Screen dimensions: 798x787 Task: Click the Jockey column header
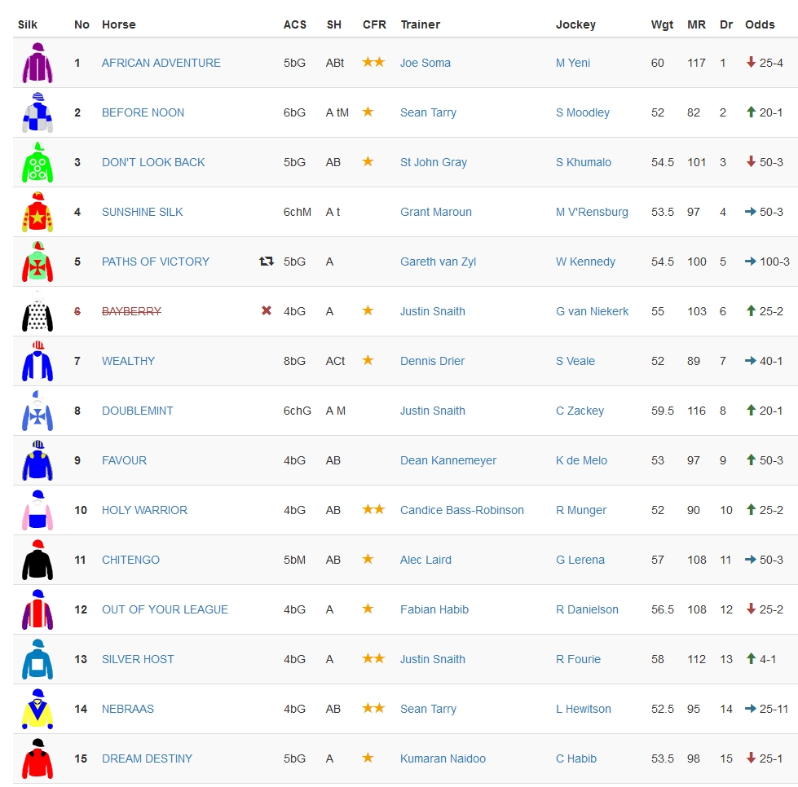tap(575, 24)
